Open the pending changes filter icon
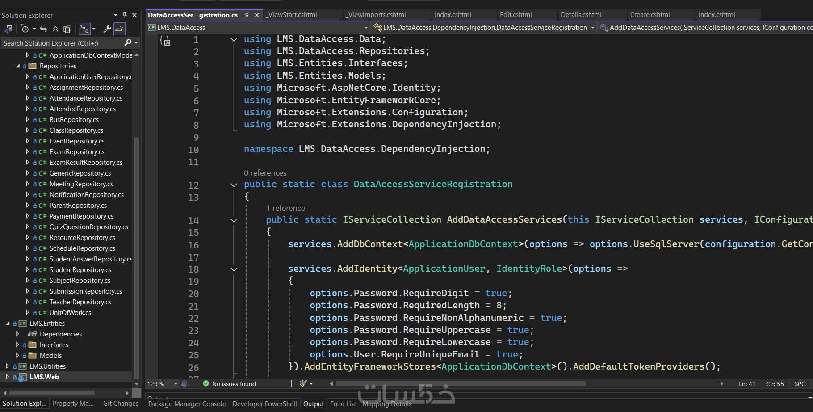This screenshot has height=412, width=813. [x=25, y=29]
